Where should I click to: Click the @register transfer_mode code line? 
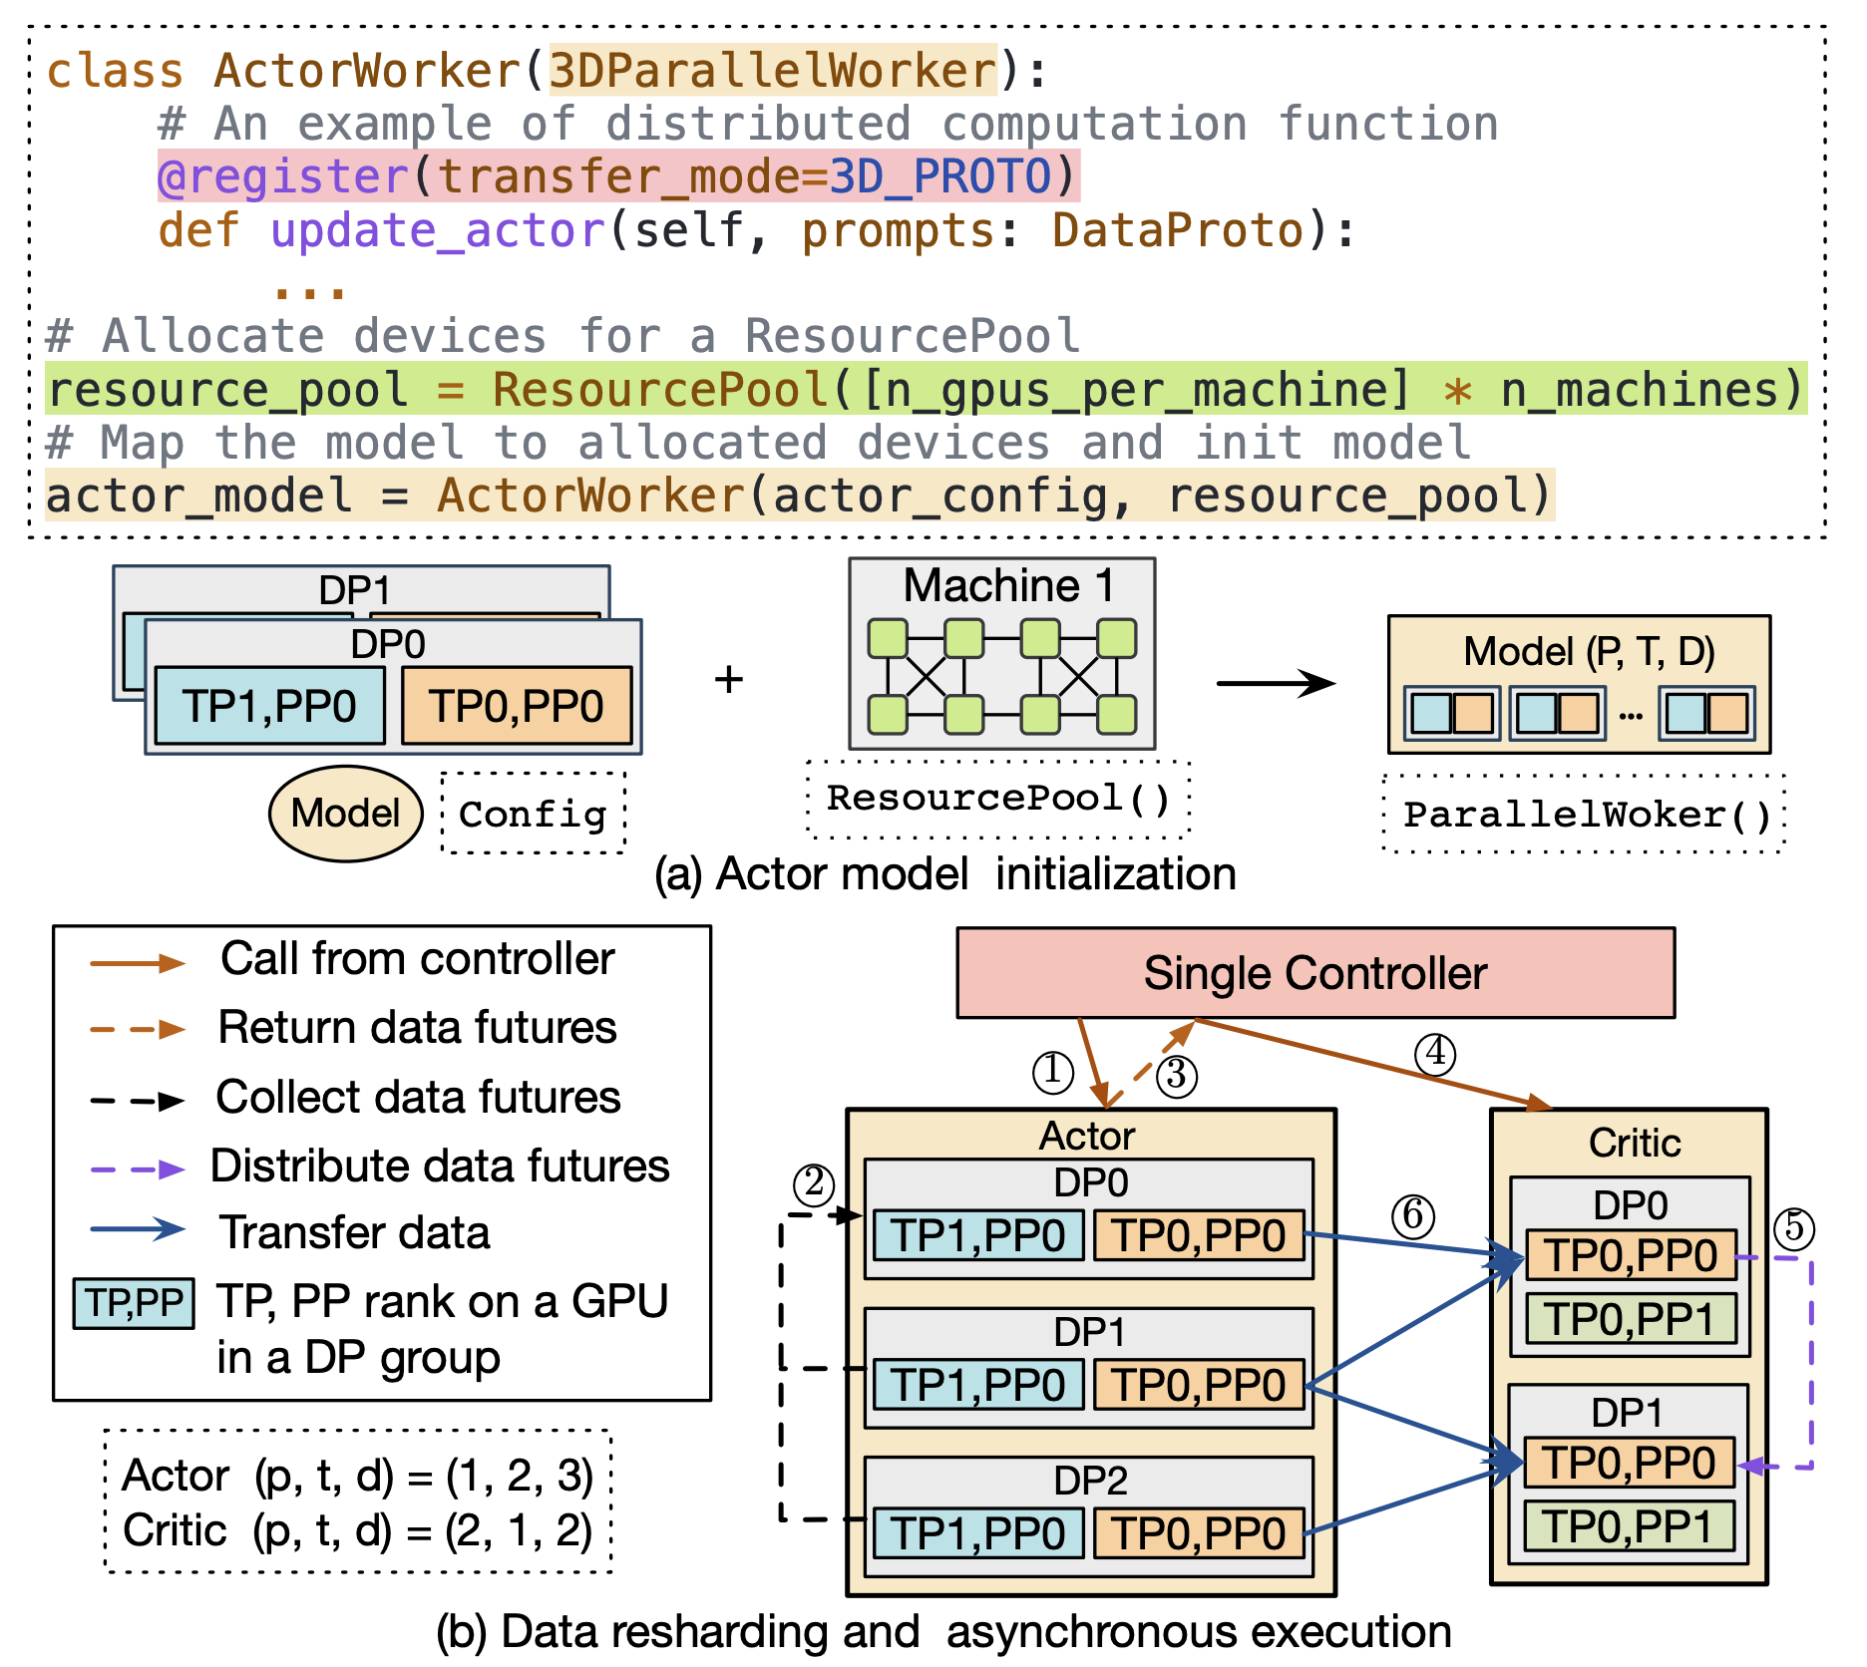point(618,176)
